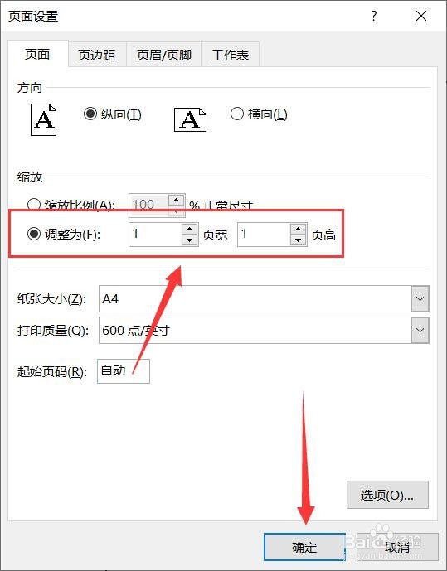Open the help question mark button
The height and width of the screenshot is (571, 447).
click(373, 16)
